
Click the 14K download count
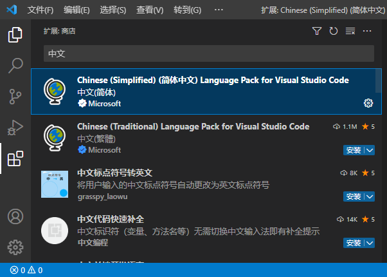(x=352, y=220)
